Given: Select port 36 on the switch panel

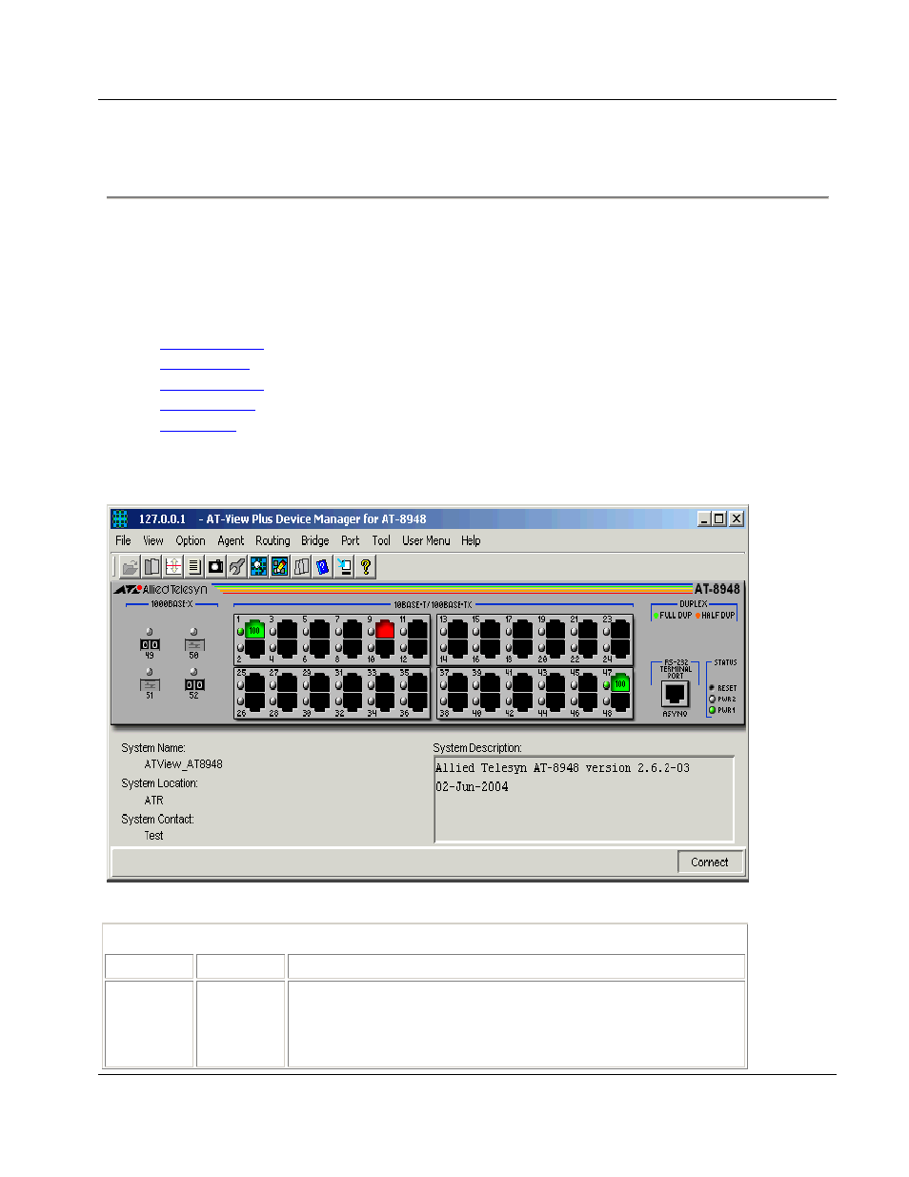Looking at the screenshot, I should [x=417, y=702].
